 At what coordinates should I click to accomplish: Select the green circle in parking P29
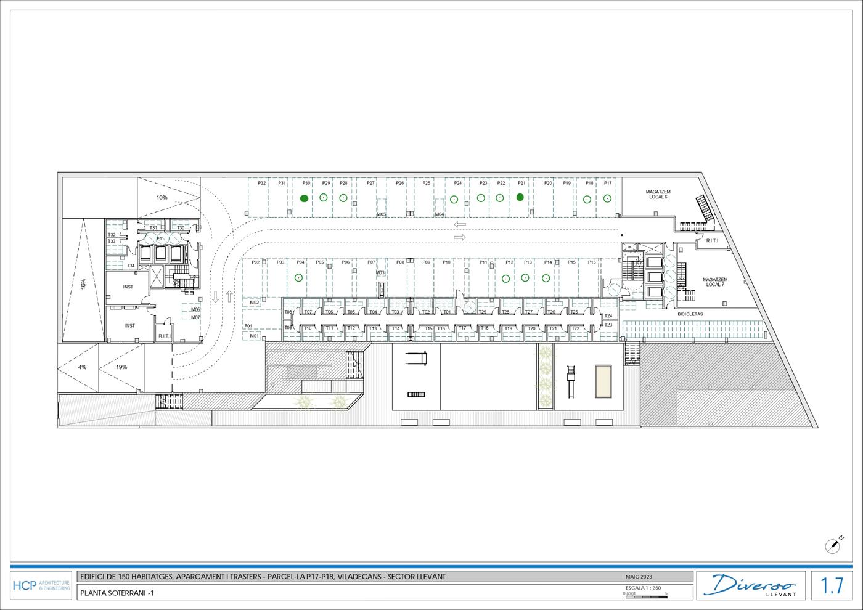[324, 198]
